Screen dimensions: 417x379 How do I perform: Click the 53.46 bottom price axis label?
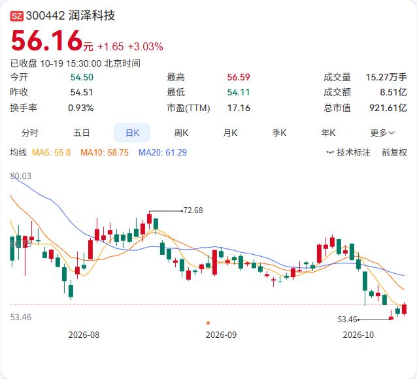tap(21, 317)
